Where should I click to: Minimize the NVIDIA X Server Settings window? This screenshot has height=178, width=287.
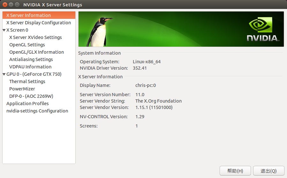click(x=11, y=4)
